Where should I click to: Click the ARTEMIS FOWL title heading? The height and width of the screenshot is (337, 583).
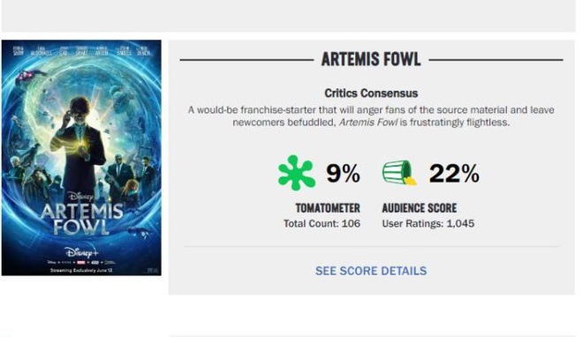tap(371, 59)
